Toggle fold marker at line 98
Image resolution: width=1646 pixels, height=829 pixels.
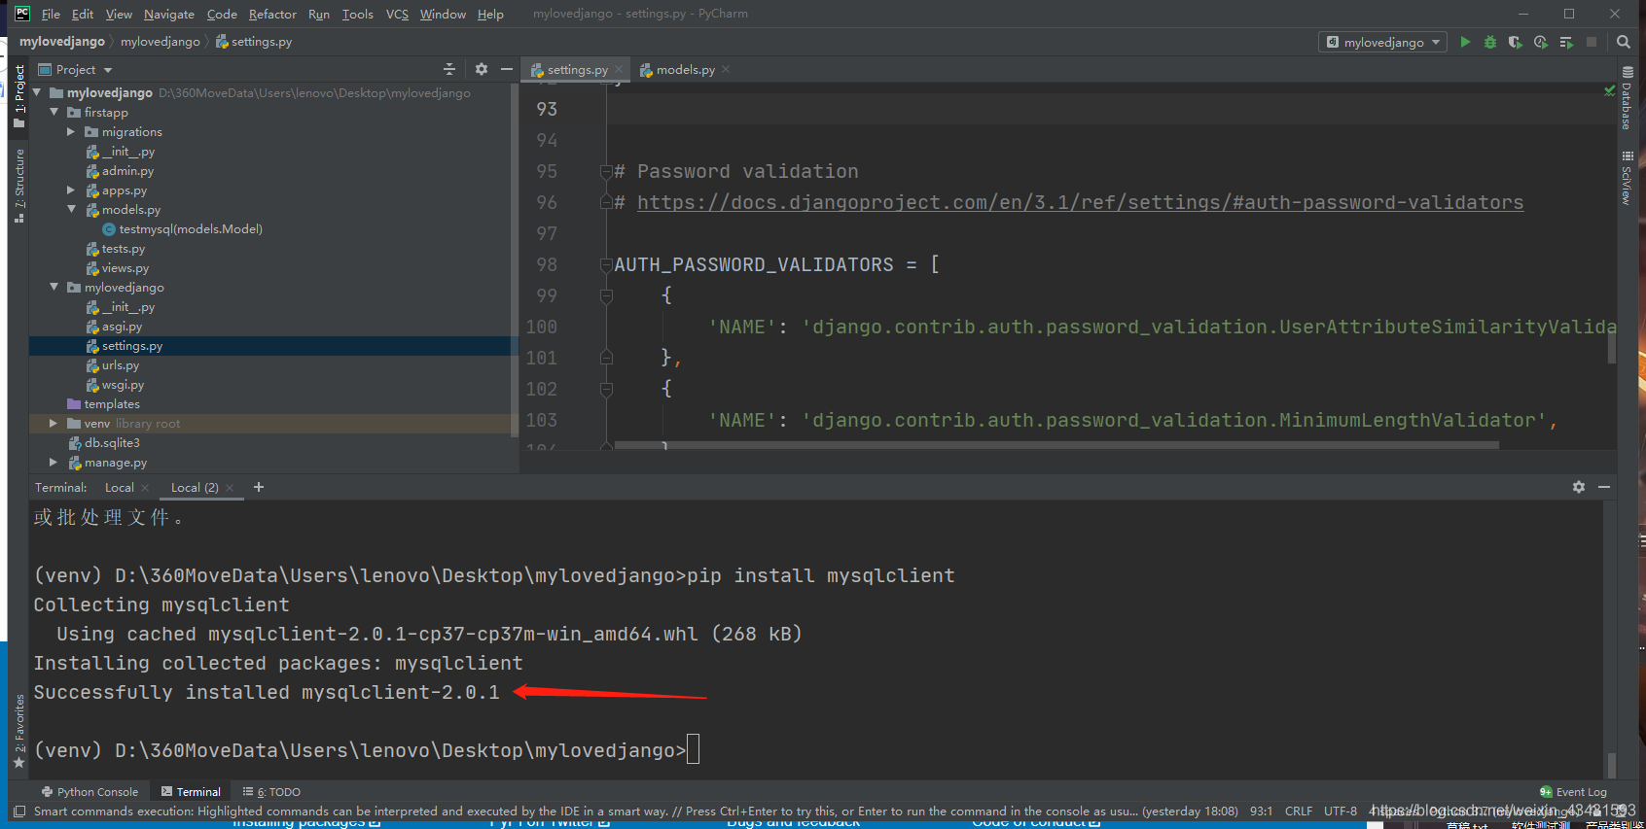606,265
